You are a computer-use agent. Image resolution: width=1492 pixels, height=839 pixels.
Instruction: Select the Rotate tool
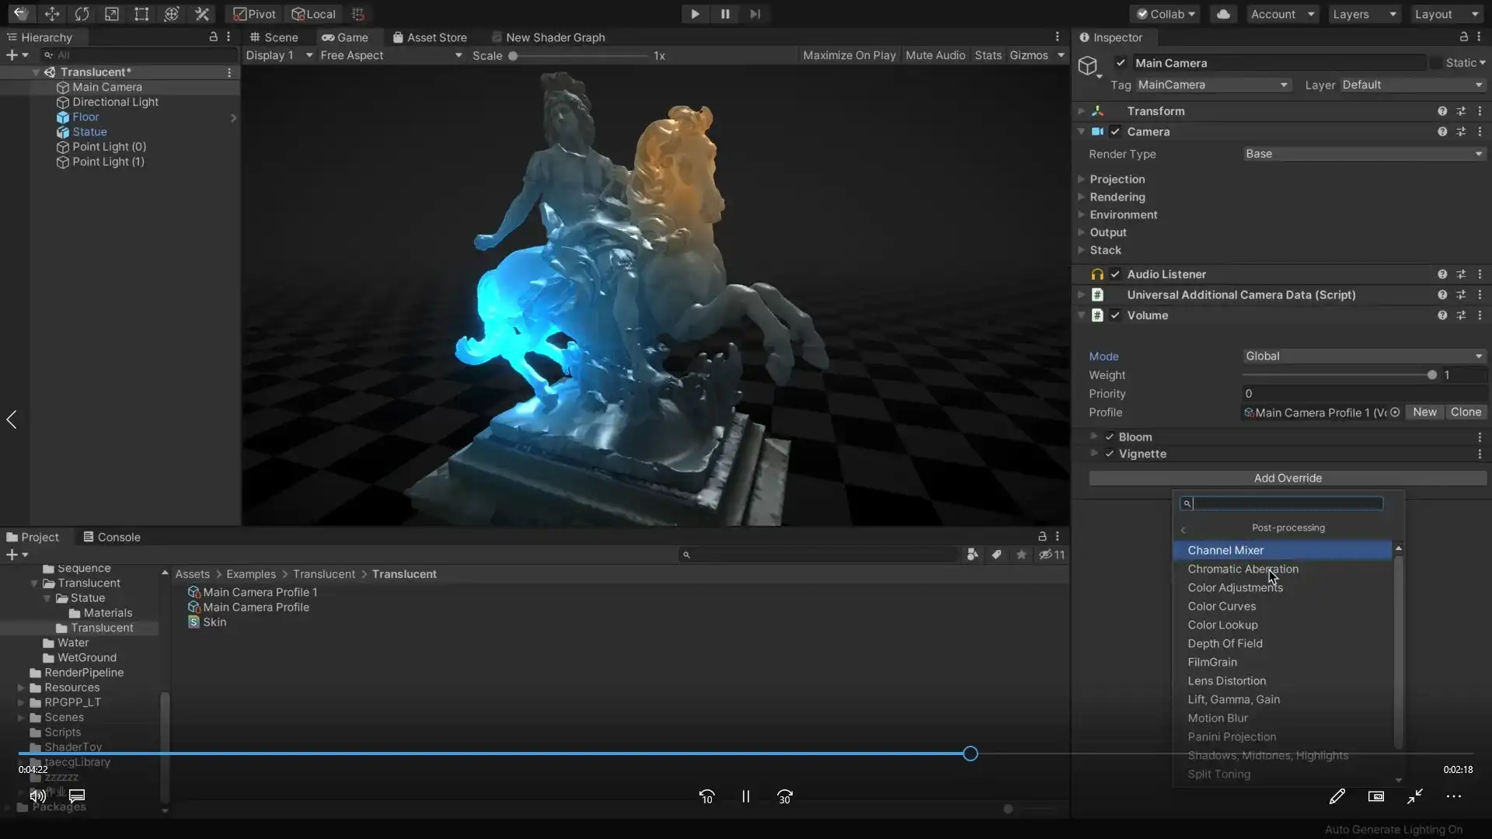(82, 13)
